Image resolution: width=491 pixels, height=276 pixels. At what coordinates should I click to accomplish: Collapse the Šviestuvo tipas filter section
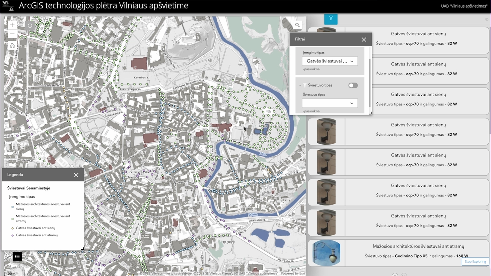(300, 85)
